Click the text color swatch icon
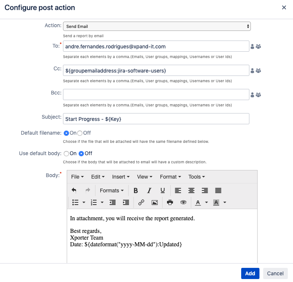 (x=198, y=202)
